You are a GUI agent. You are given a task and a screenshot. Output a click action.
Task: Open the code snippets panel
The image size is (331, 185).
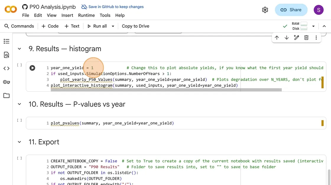point(6,69)
